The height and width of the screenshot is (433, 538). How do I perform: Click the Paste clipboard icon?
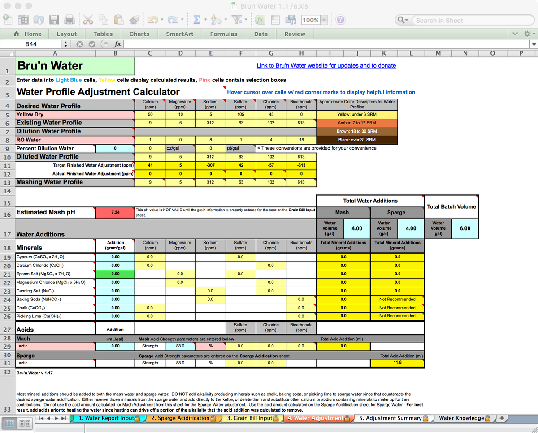click(117, 20)
